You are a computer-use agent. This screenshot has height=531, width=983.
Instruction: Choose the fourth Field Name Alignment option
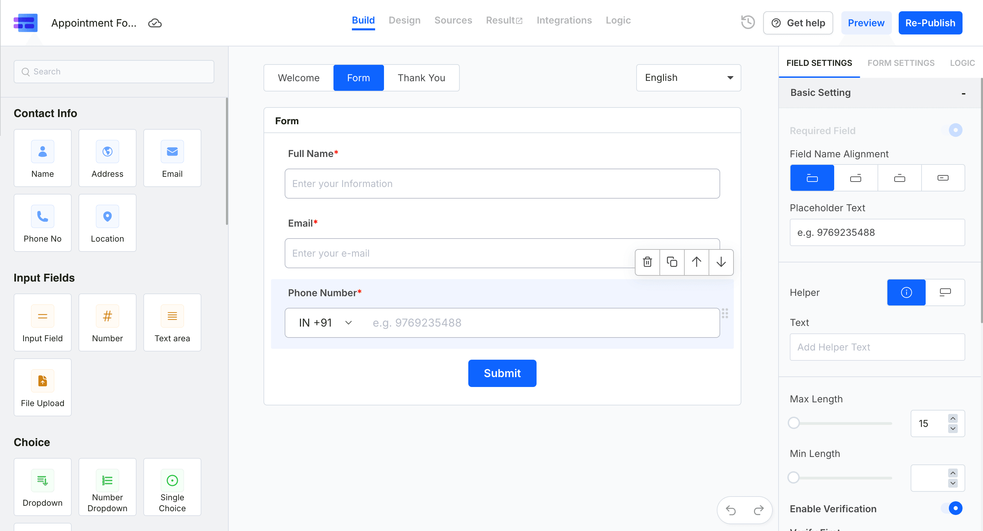point(943,178)
